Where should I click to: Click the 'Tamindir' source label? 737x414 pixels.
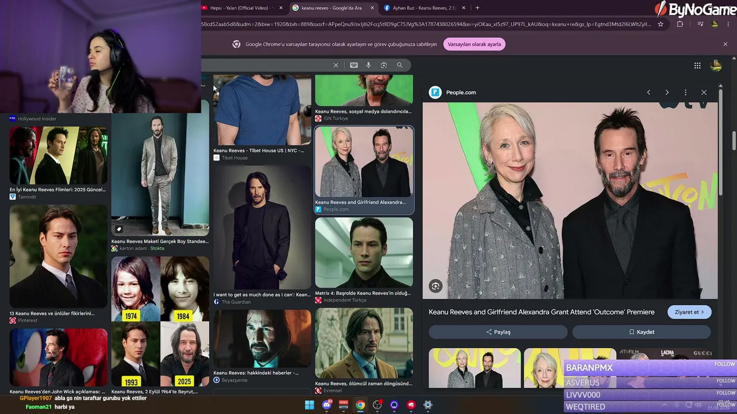point(27,197)
